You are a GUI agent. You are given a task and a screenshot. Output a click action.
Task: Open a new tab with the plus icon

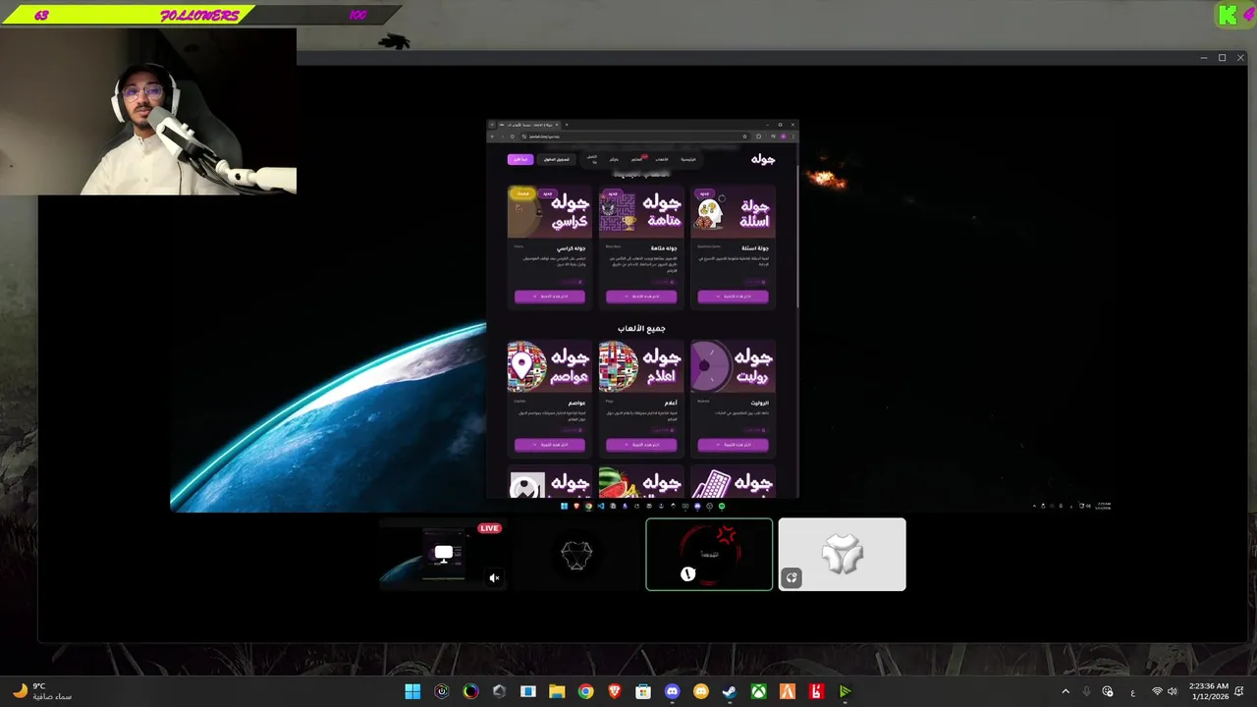(567, 125)
